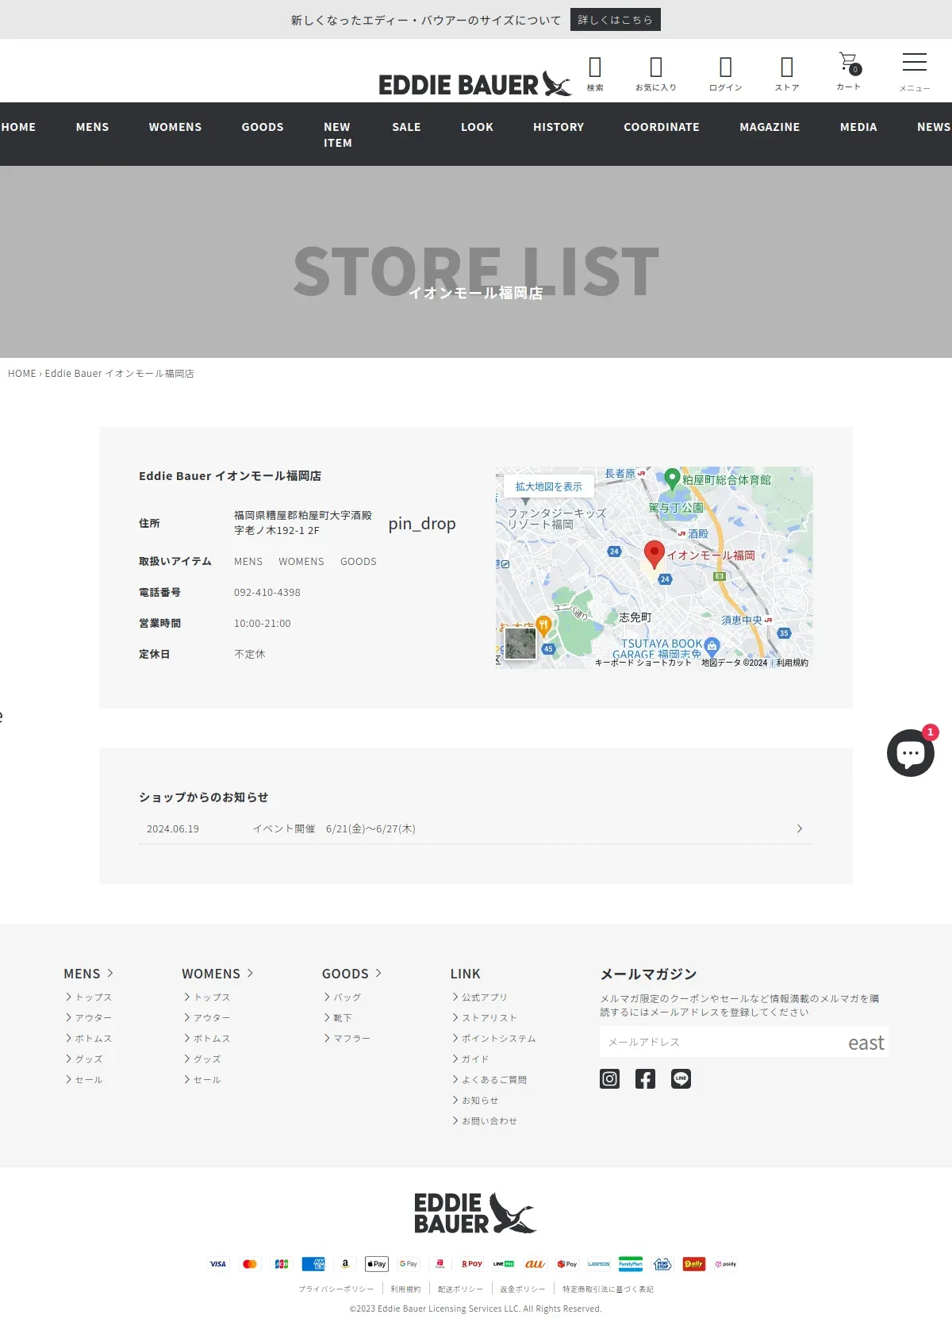
Task: Open the hamburger menu (メニュー)
Action: point(914,71)
